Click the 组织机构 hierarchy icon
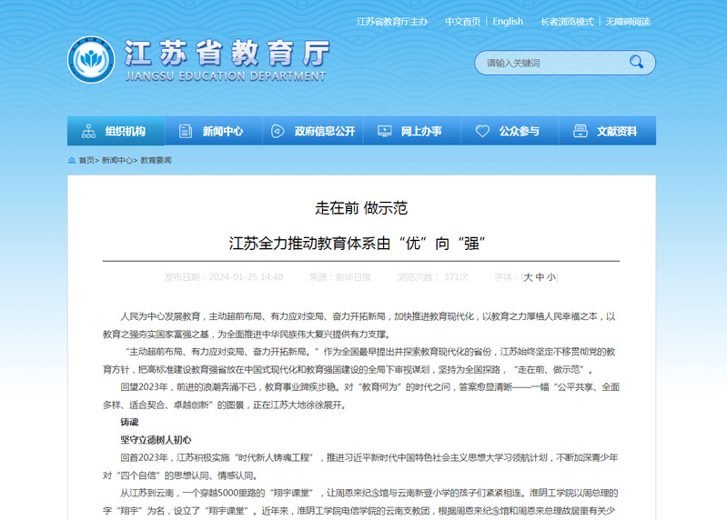The image size is (727, 520). pyautogui.click(x=88, y=131)
